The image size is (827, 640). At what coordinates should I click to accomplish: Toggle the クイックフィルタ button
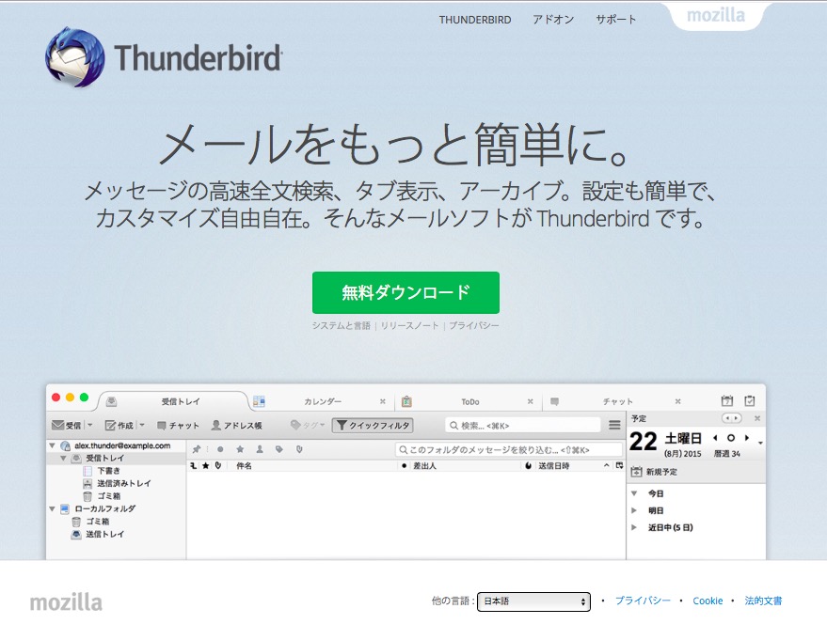[x=373, y=425]
